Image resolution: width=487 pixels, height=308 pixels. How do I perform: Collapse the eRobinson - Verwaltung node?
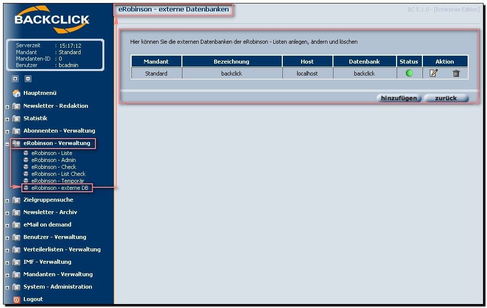point(7,144)
